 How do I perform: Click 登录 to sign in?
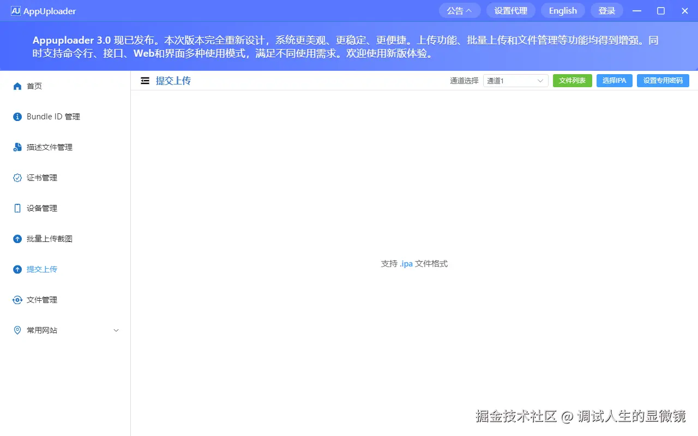click(x=606, y=10)
